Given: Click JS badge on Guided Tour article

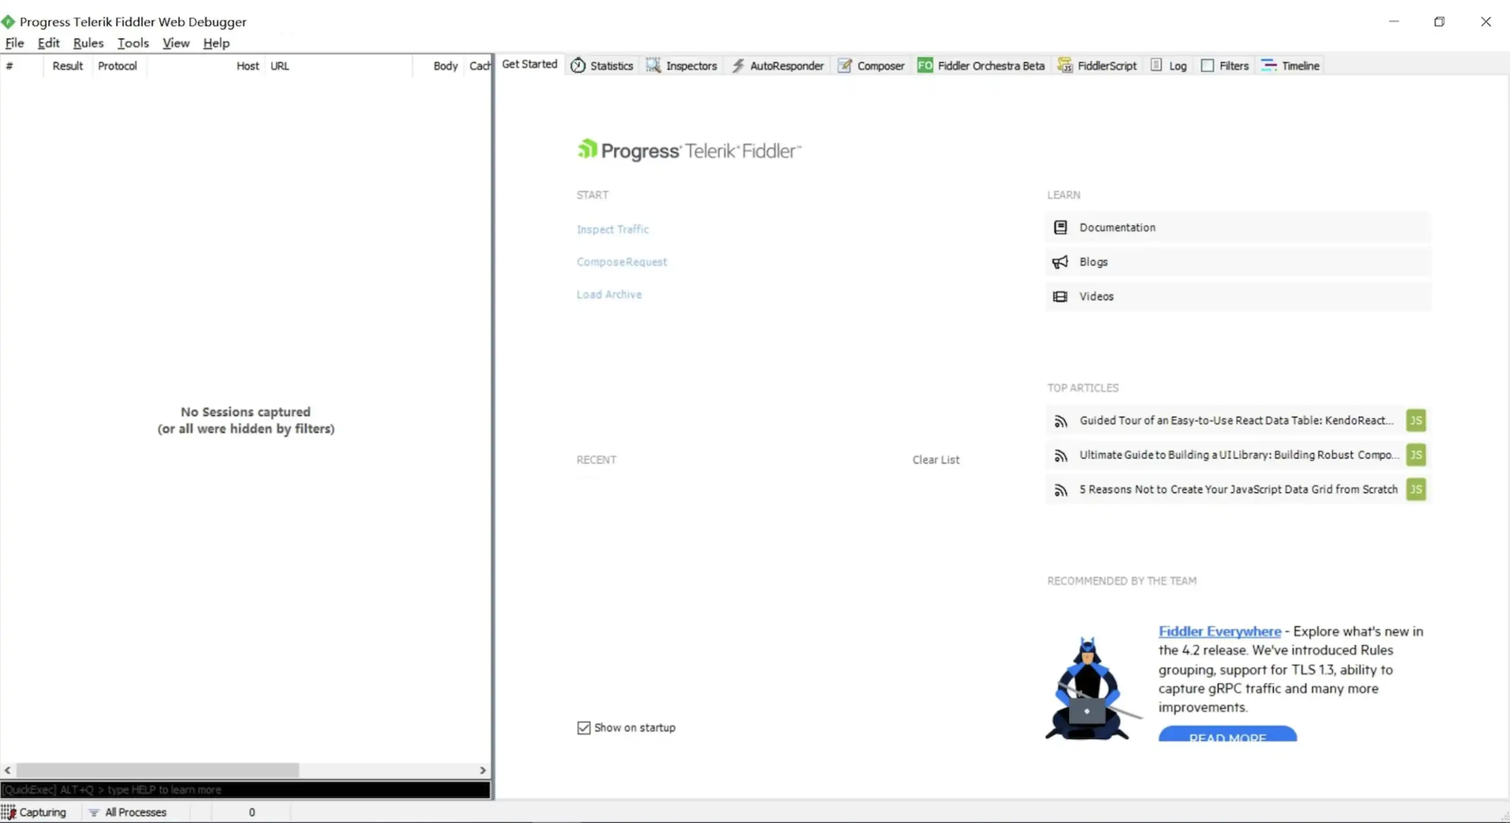Looking at the screenshot, I should (x=1415, y=421).
